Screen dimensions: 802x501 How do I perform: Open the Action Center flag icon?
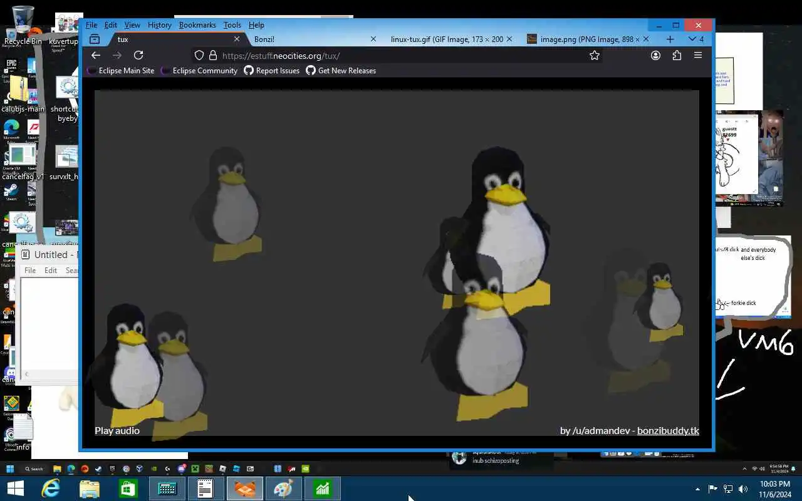click(x=712, y=489)
